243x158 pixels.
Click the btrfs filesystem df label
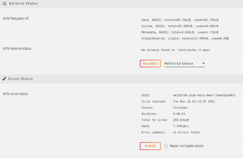(x=16, y=19)
